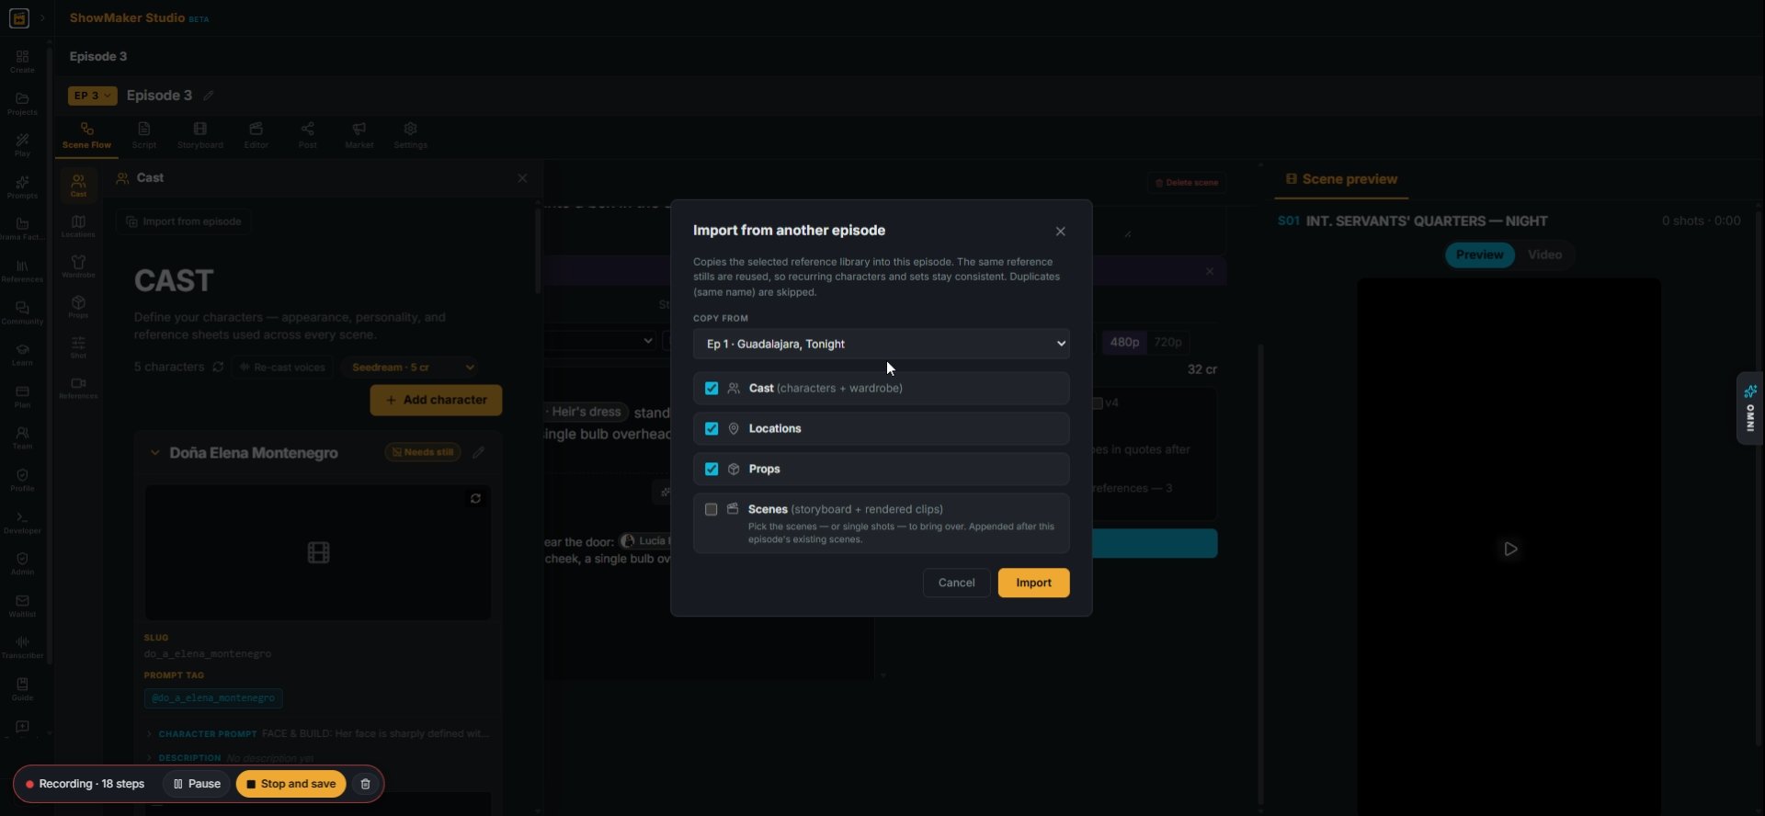Cancel the import dialog
The height and width of the screenshot is (816, 1765).
click(x=956, y=583)
